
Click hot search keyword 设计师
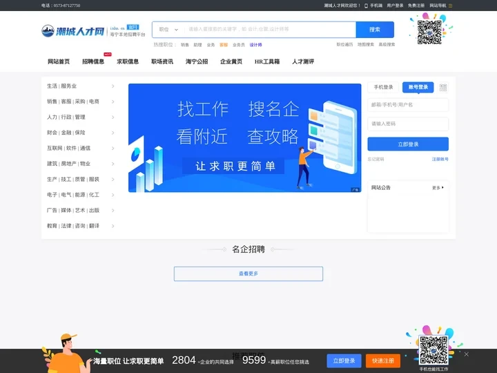click(256, 45)
